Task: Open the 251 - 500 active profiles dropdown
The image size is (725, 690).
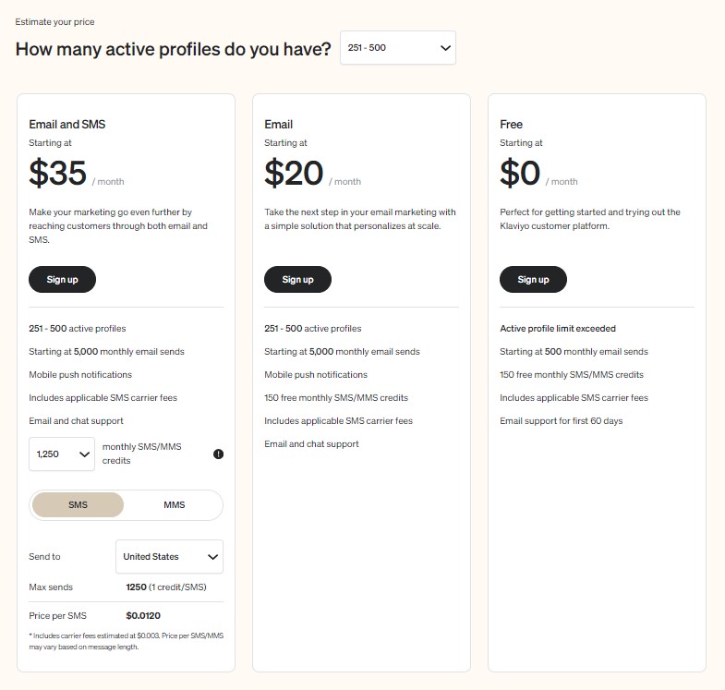Action: click(x=398, y=48)
